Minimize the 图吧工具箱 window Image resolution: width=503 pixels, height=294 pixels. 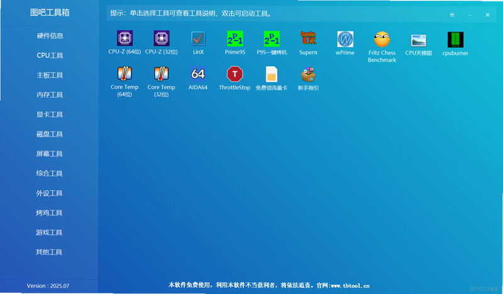tap(470, 15)
